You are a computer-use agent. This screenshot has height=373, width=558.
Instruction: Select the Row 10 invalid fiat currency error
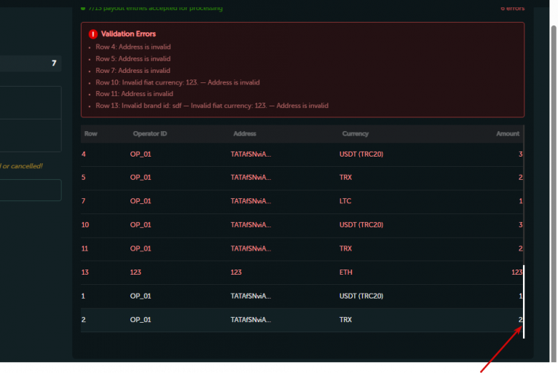[x=178, y=82]
